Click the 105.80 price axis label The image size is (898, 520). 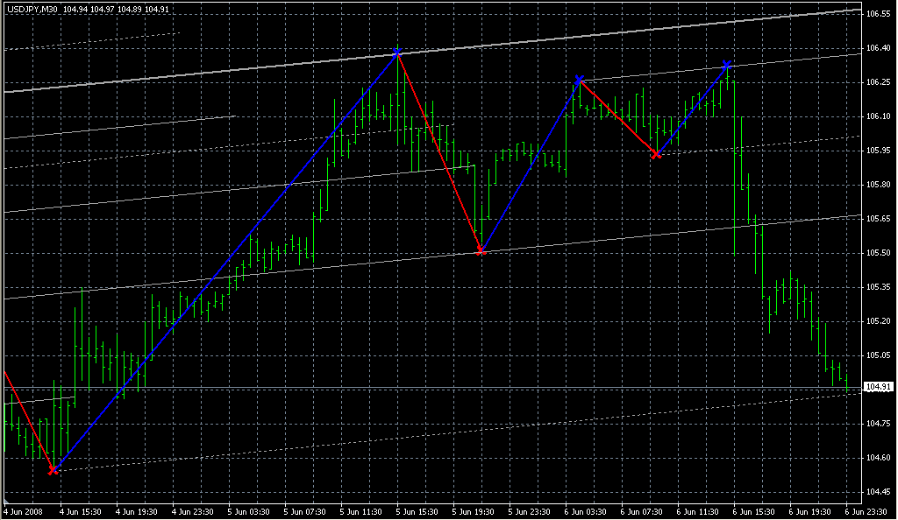pyautogui.click(x=878, y=185)
